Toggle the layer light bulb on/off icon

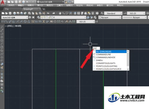pyautogui.click(x=42, y=17)
